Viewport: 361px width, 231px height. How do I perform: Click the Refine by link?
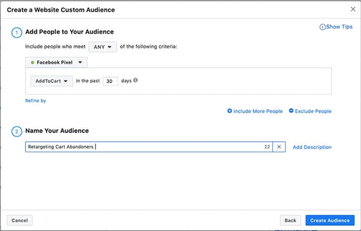[x=36, y=101]
